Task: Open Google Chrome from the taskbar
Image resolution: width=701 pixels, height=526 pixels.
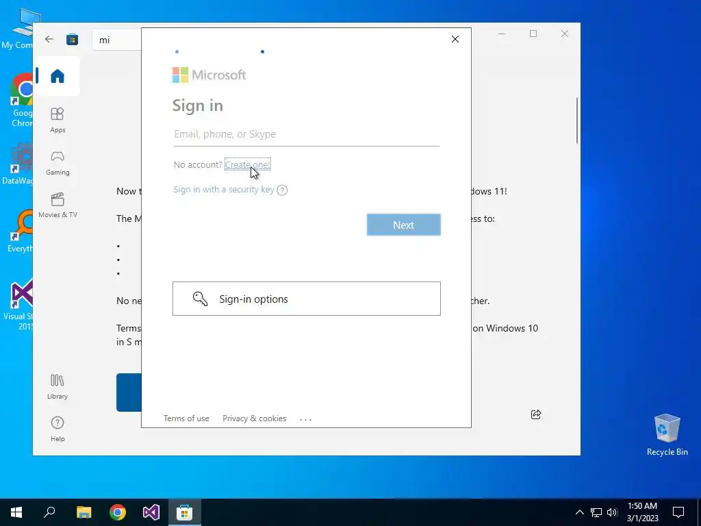Action: tap(118, 512)
